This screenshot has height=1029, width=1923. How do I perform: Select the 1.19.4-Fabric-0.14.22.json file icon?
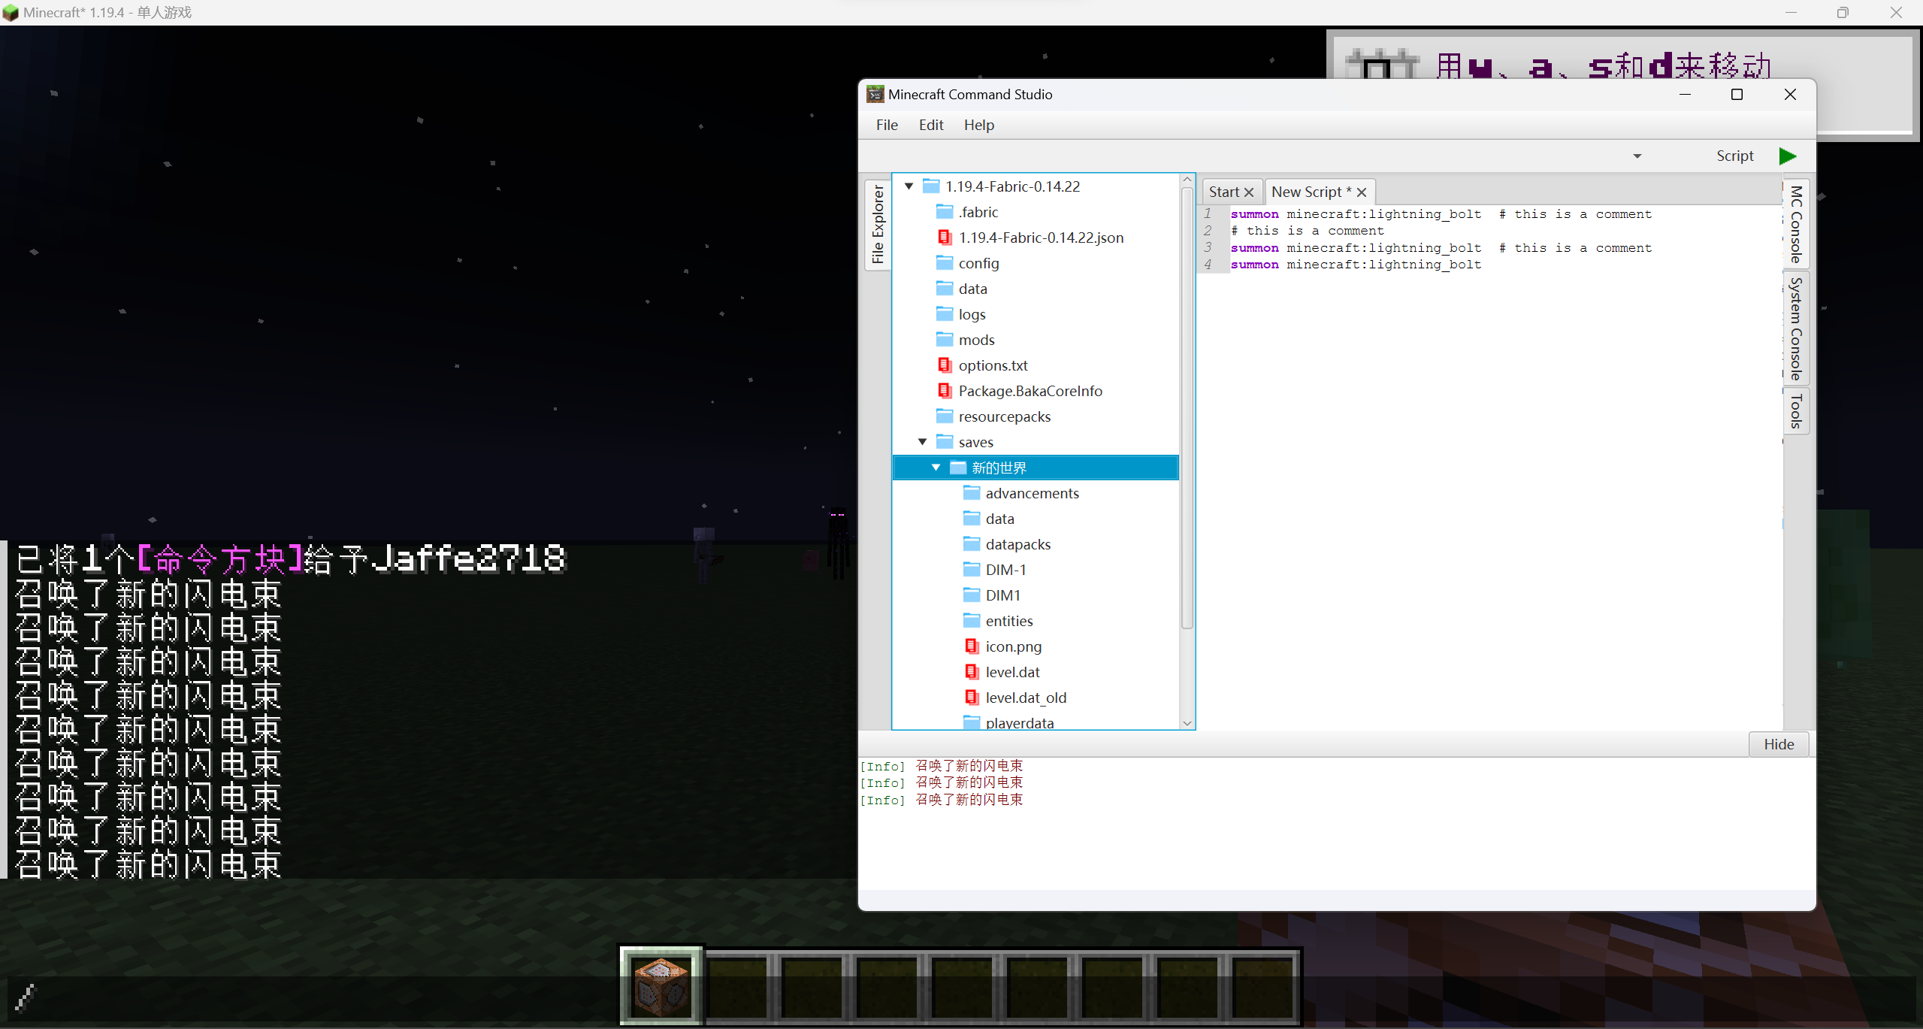(x=945, y=237)
